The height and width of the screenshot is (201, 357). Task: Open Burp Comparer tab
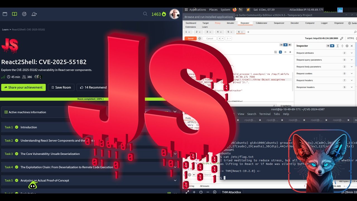coord(310,23)
